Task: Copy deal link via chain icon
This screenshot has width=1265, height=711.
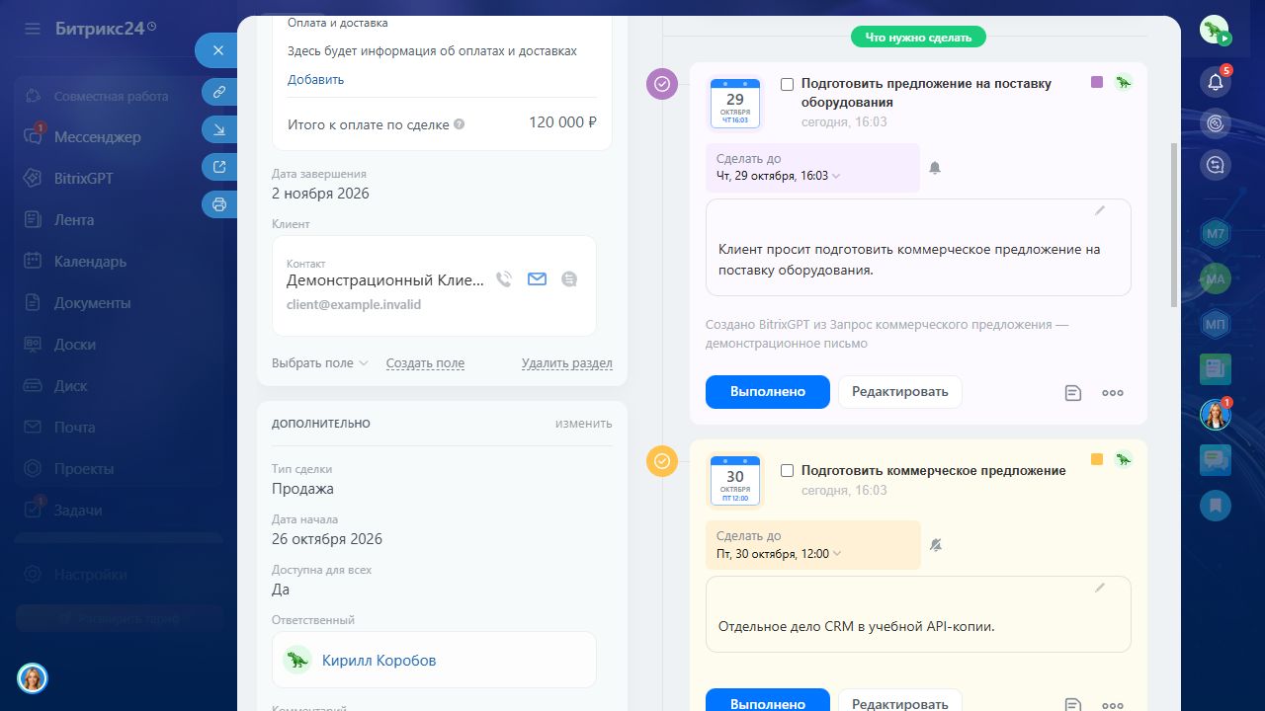Action: 219,92
